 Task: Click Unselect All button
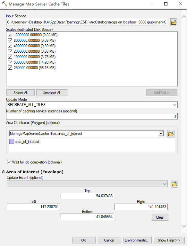pyautogui.click(x=52, y=93)
